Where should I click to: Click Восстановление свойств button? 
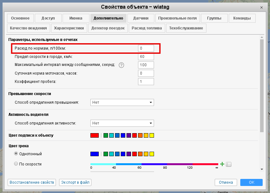[x=32, y=182]
